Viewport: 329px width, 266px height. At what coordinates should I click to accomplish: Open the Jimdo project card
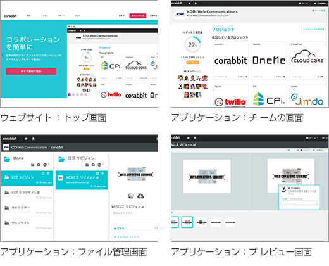(307, 96)
